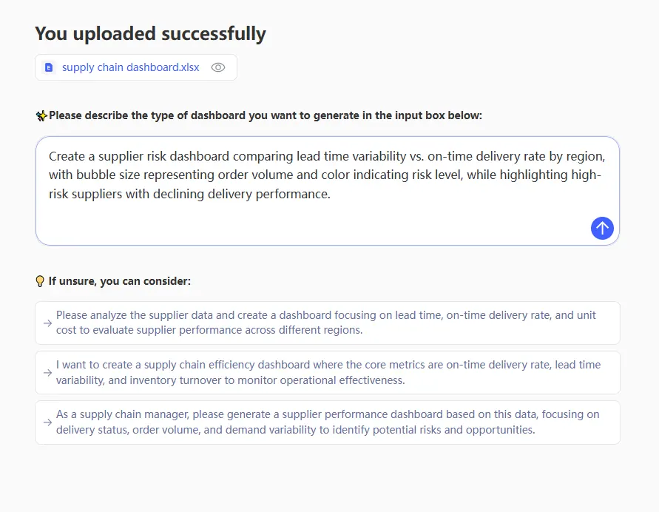Select the suggestion about unit cost across regions
This screenshot has height=512, width=659.
point(326,323)
